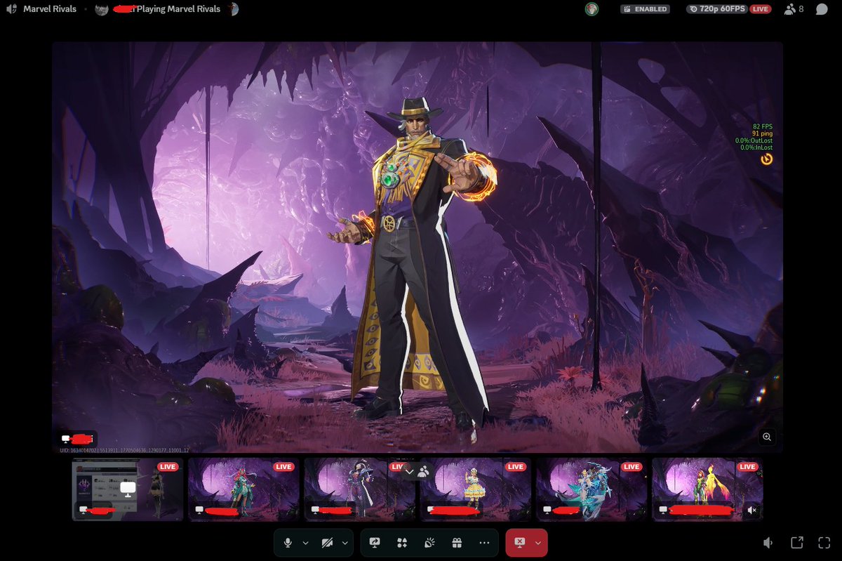Image resolution: width=842 pixels, height=561 pixels.
Task: Toggle the microphone on or off
Action: point(289,542)
